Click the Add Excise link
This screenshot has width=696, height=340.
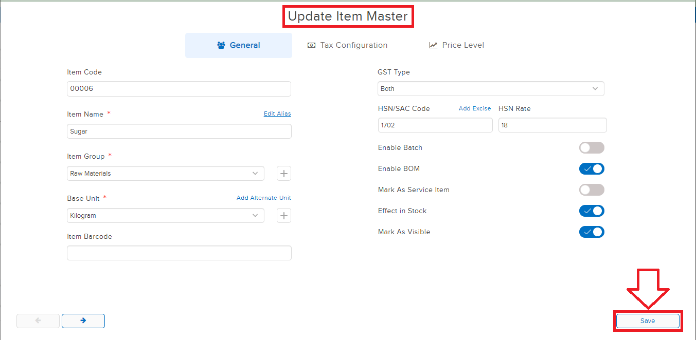point(474,108)
